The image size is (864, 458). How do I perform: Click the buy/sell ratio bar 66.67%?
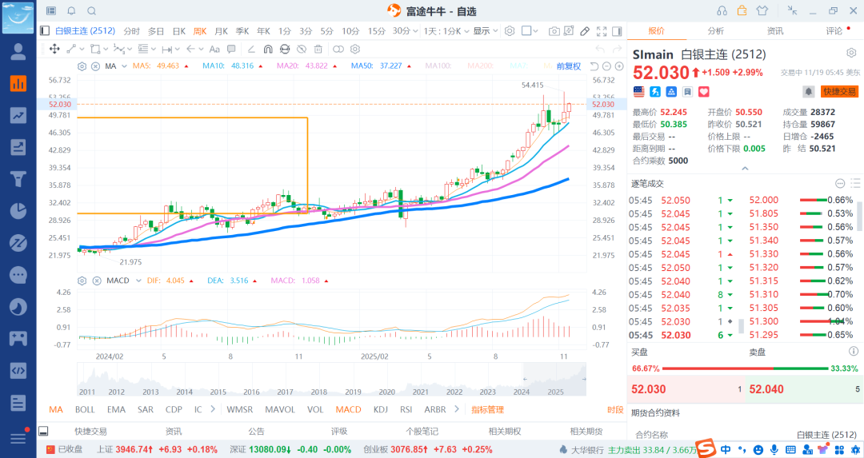pyautogui.click(x=745, y=368)
